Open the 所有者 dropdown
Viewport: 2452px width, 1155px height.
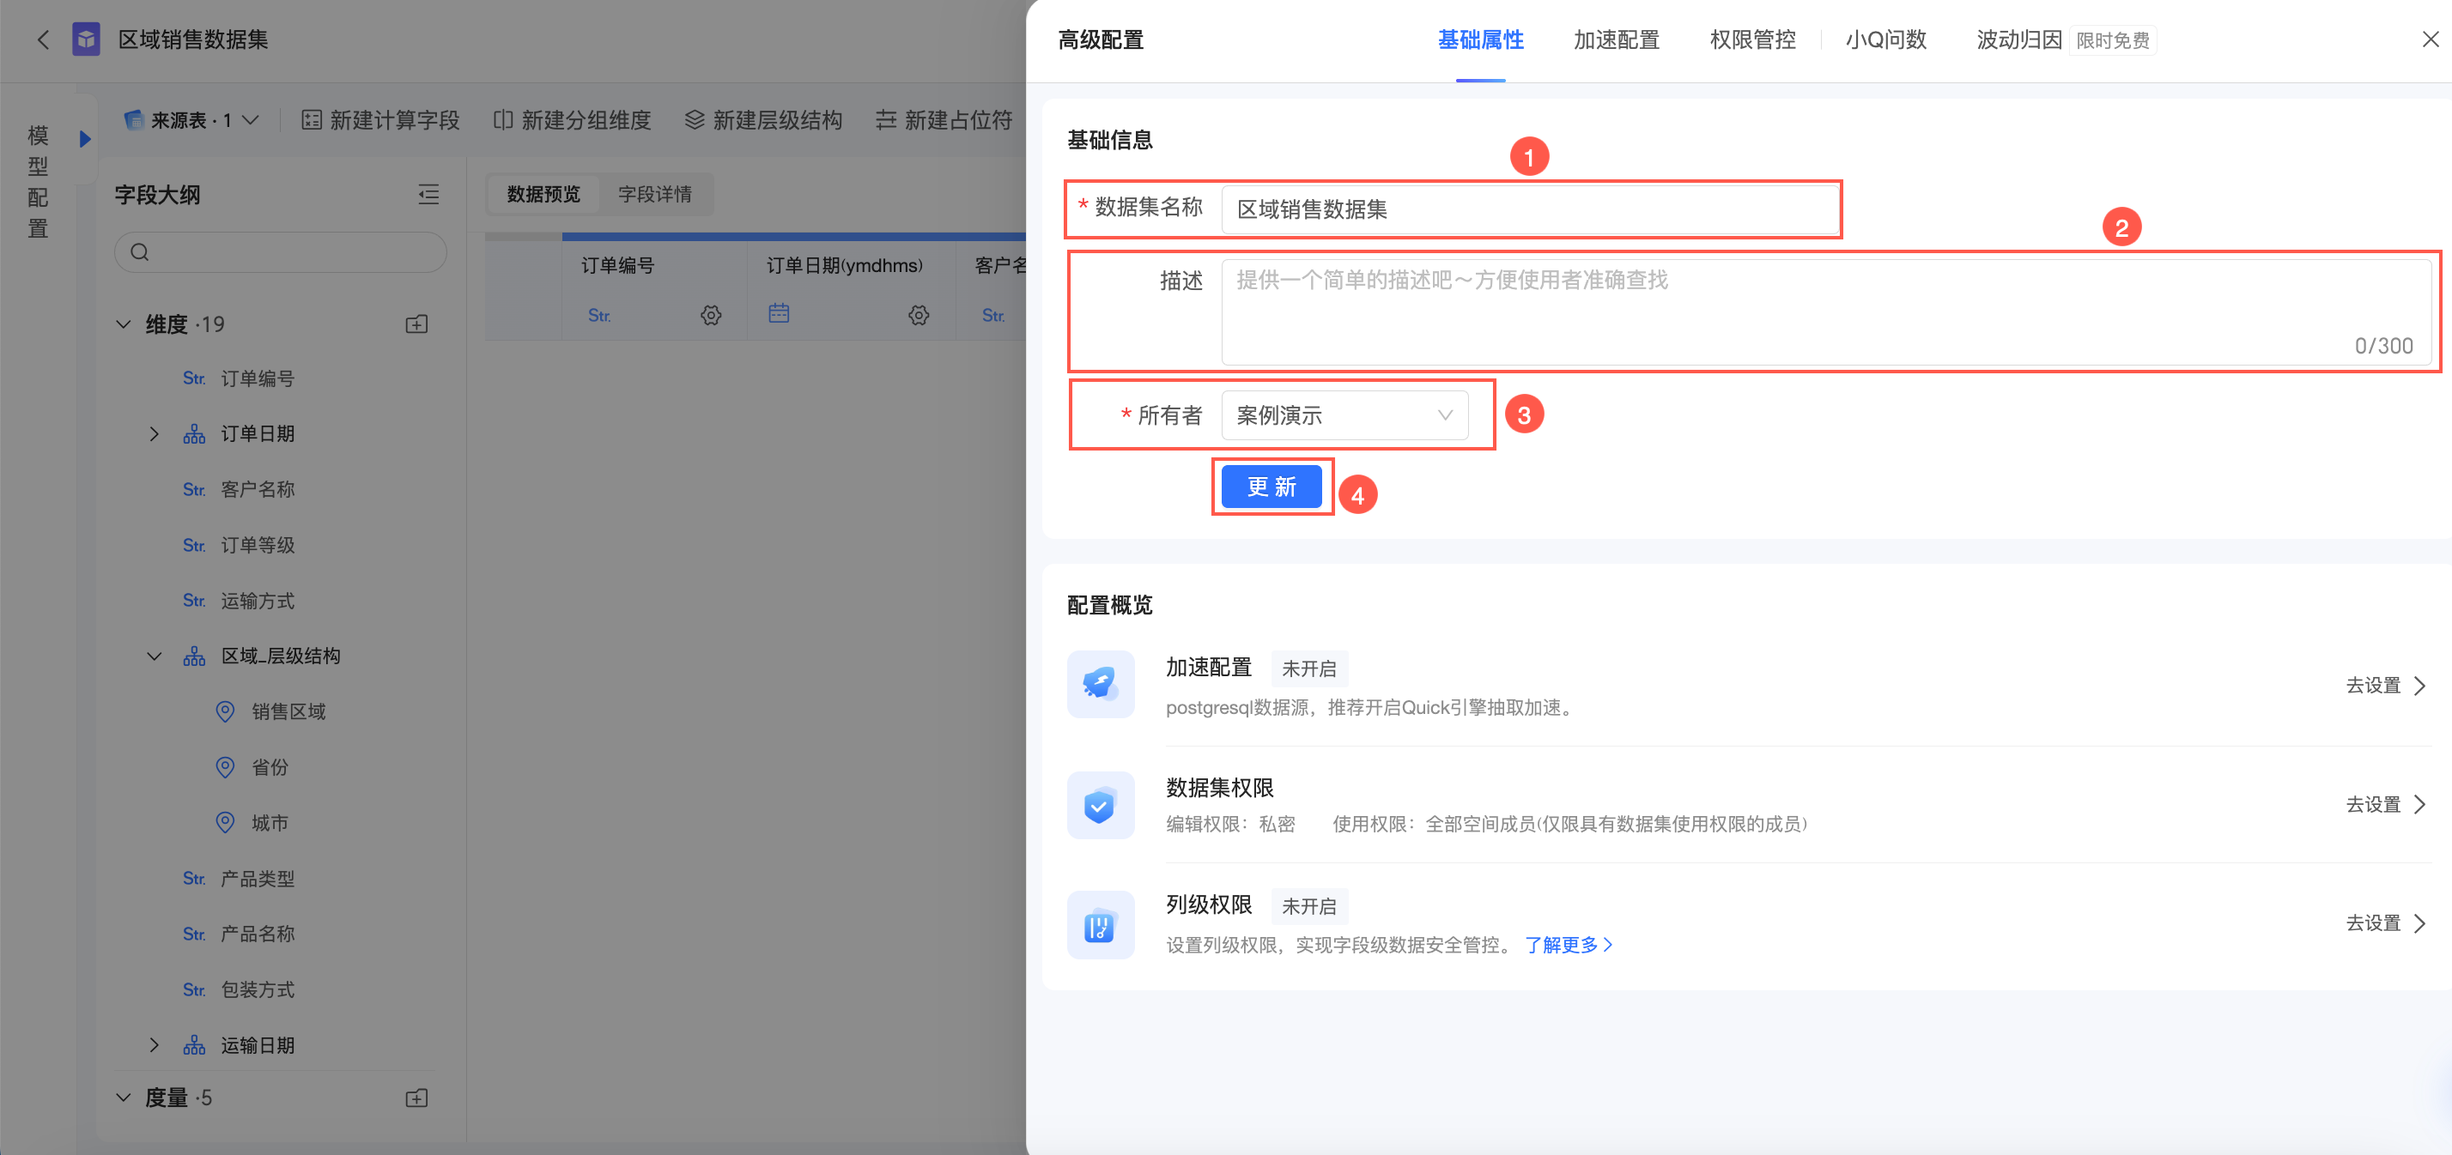pos(1343,414)
